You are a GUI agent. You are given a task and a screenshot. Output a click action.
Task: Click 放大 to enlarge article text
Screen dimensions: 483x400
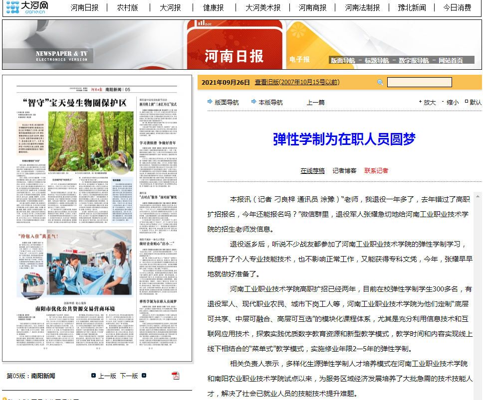tap(429, 102)
